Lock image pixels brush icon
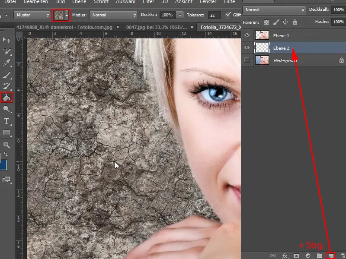 coord(276,22)
